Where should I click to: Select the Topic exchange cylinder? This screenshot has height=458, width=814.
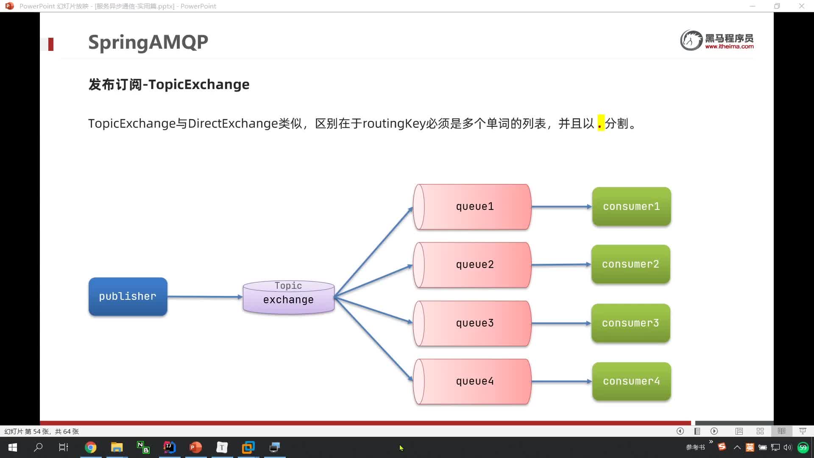click(289, 297)
